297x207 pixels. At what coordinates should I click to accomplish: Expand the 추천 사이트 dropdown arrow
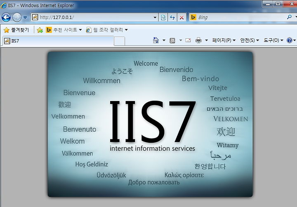[x=80, y=30]
